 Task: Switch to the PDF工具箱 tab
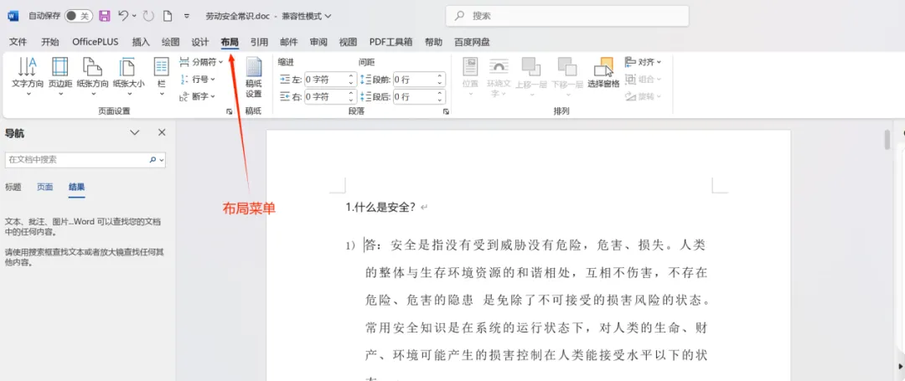click(390, 42)
